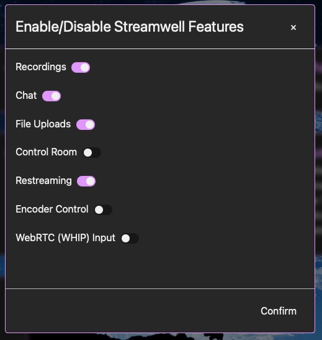Enable the WebRTC (WHIP) Input toggle
322x340 pixels.
tap(130, 238)
